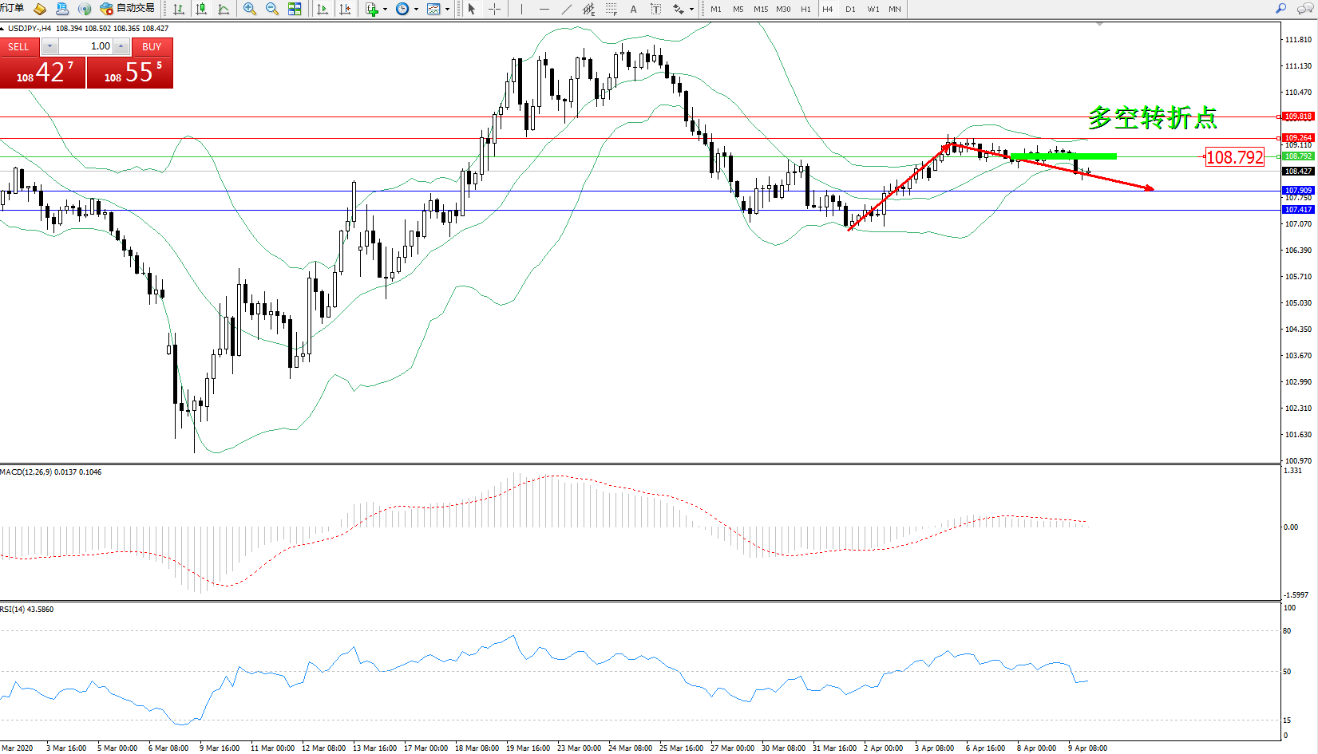
Task: Toggle auto trading (自动交易) button
Action: (x=128, y=9)
